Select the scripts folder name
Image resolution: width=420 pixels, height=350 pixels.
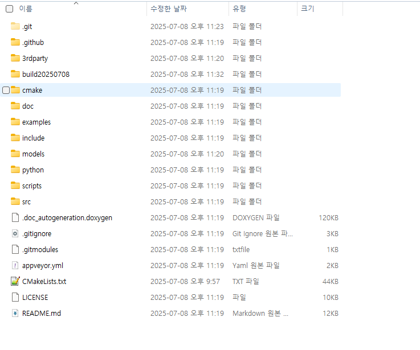coord(32,186)
